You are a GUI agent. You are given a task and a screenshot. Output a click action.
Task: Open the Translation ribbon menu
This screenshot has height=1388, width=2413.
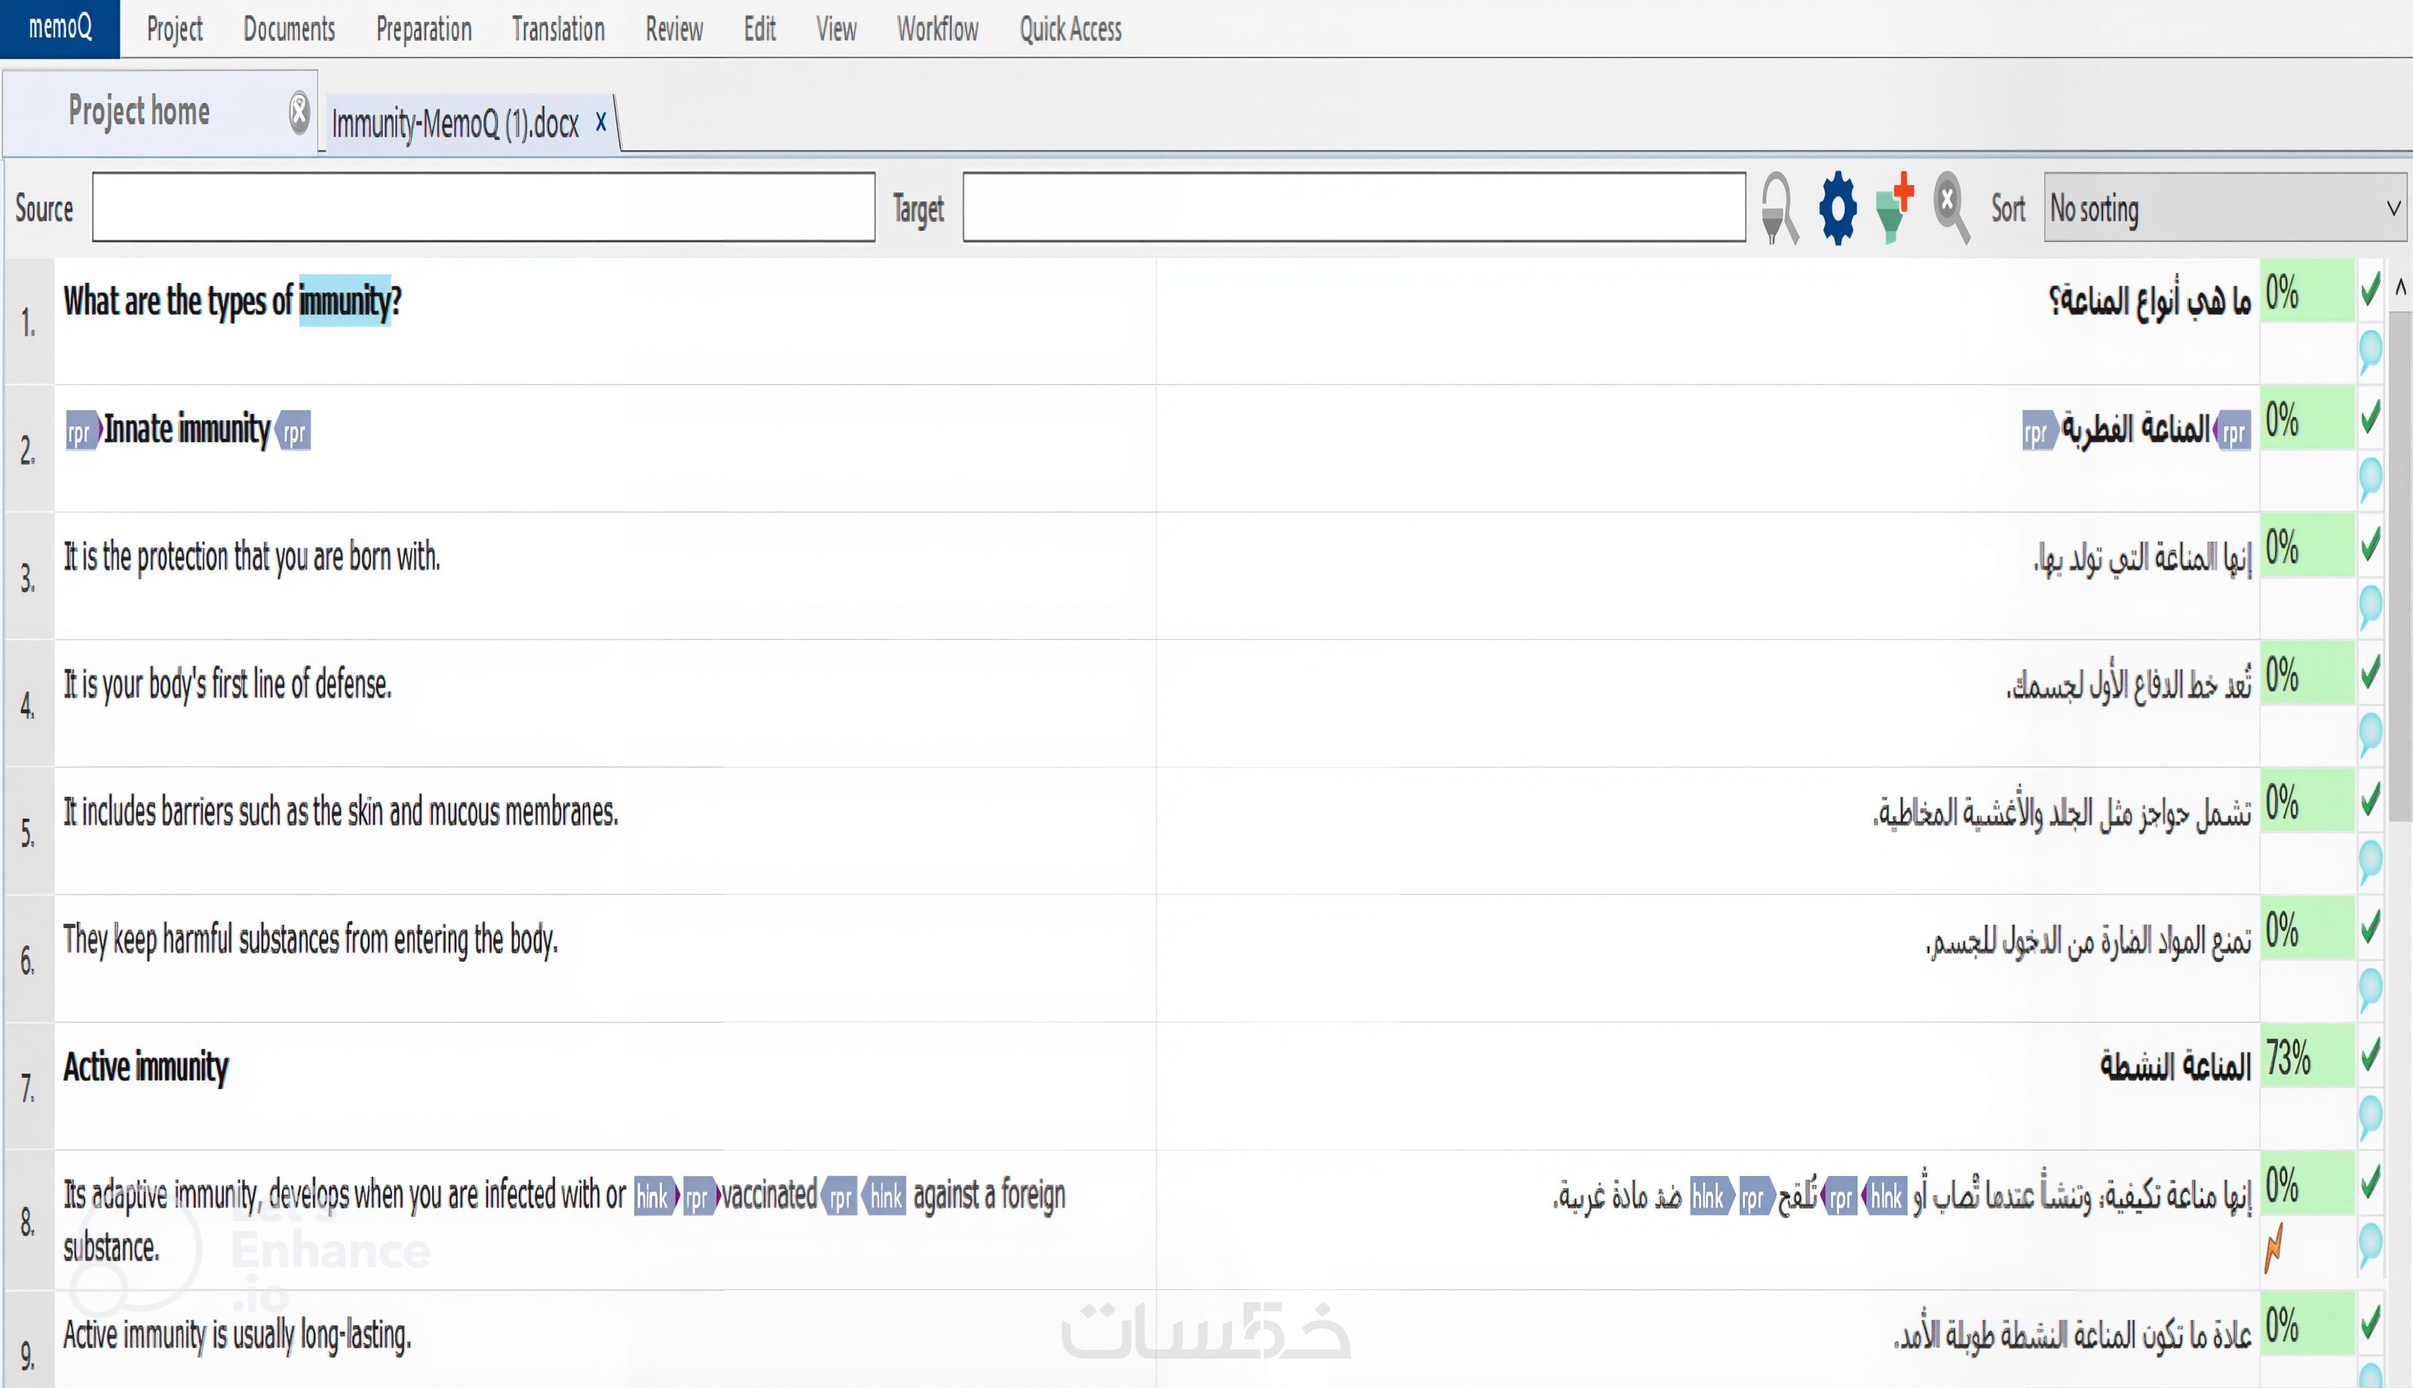(558, 29)
